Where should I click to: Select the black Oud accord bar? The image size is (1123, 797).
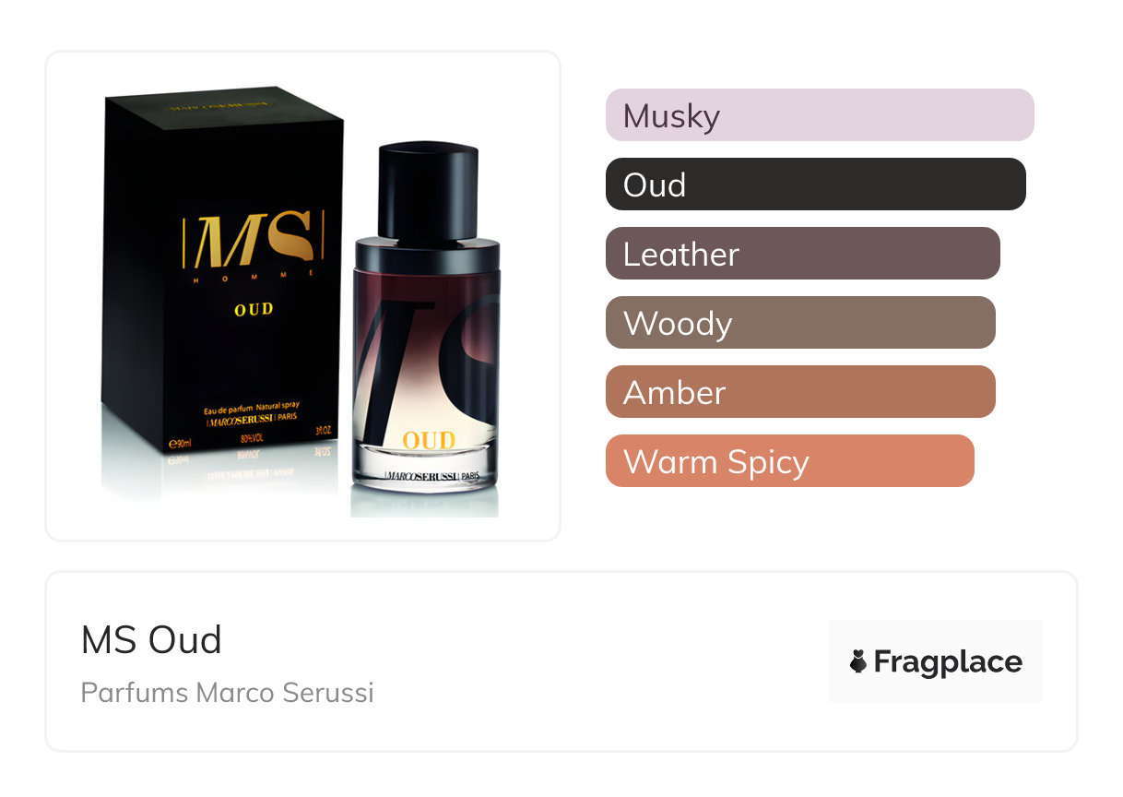[816, 184]
